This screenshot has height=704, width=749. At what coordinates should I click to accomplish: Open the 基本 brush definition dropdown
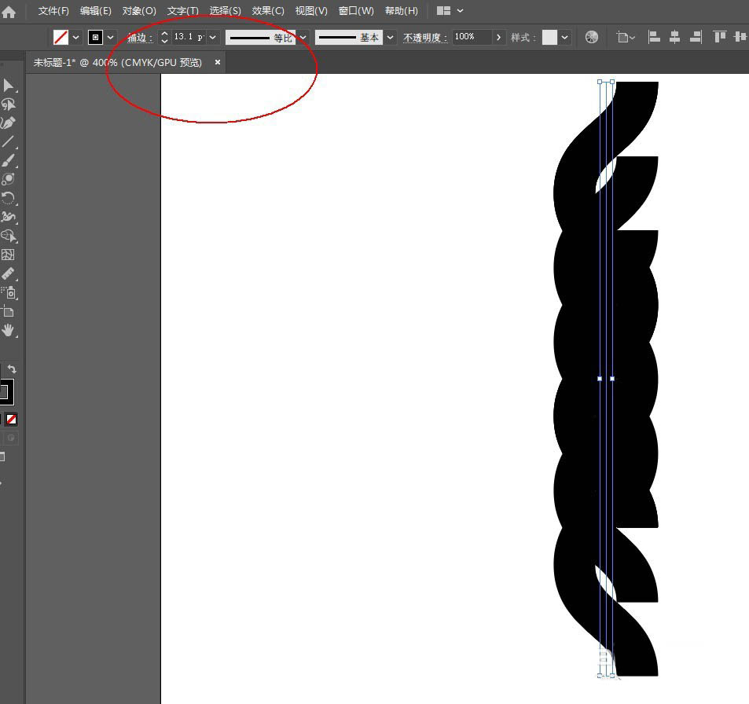[x=391, y=37]
